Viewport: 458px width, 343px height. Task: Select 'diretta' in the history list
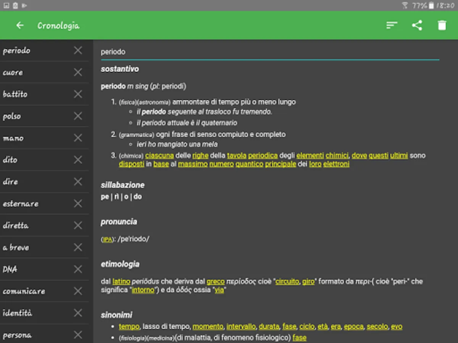16,226
